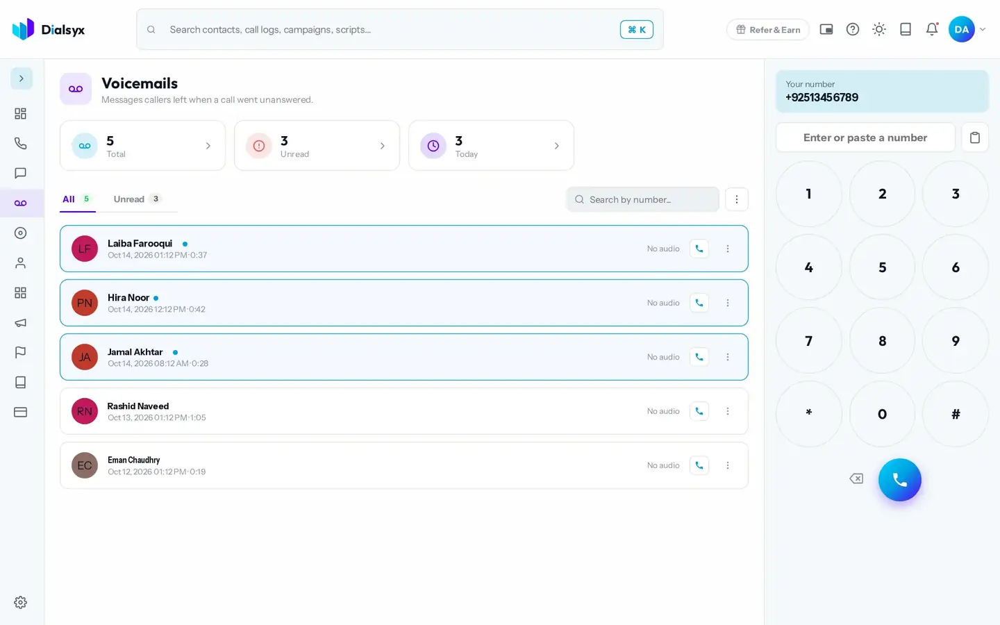This screenshot has width=1000, height=625.
Task: Open the Unread voicemails stat card
Action: tap(317, 146)
